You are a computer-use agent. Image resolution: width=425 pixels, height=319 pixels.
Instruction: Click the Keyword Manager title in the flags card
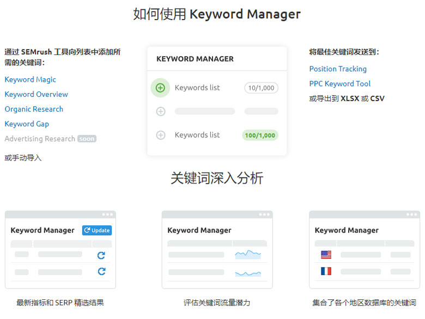(x=347, y=230)
